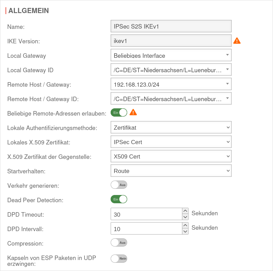The width and height of the screenshot is (273, 271).
Task: Open Remote Host / Gateway dropdown
Action: (x=171, y=84)
